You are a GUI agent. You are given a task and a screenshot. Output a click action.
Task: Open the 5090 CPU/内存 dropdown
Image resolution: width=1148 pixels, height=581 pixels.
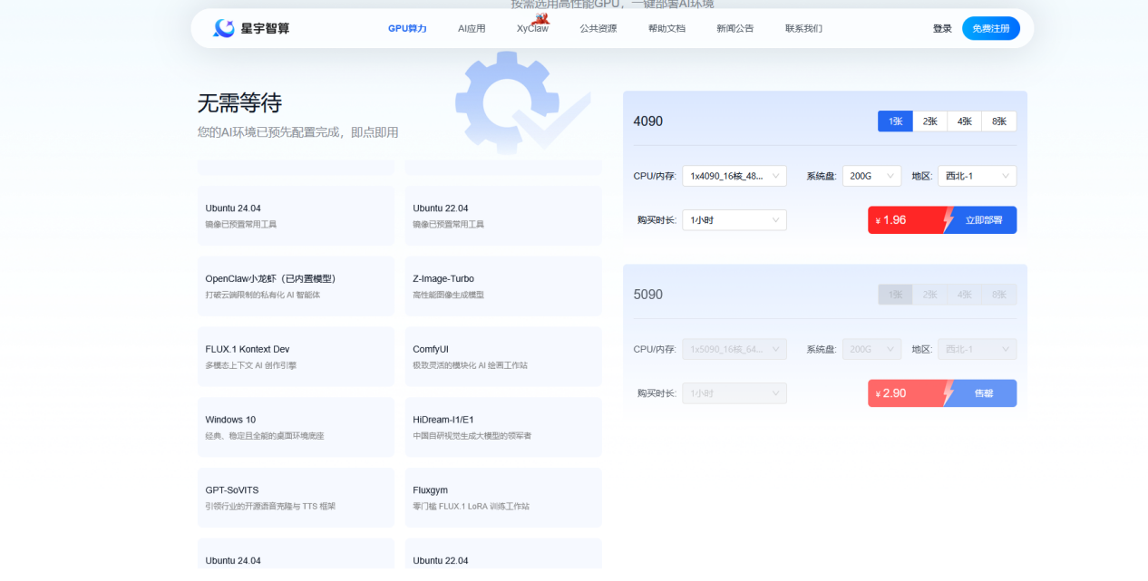735,349
